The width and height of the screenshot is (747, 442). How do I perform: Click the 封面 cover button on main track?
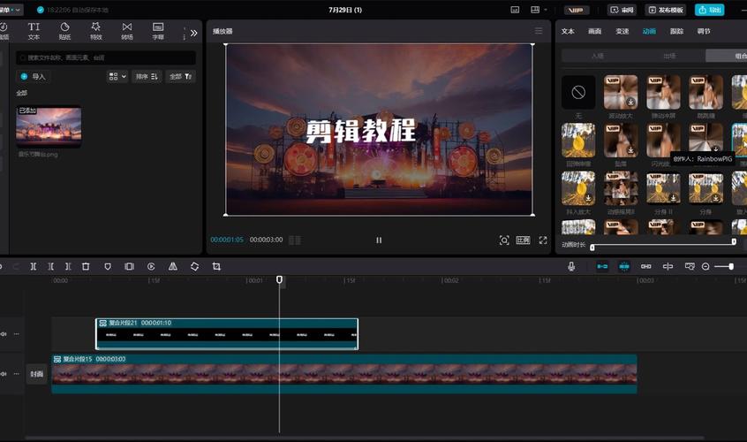click(x=37, y=374)
